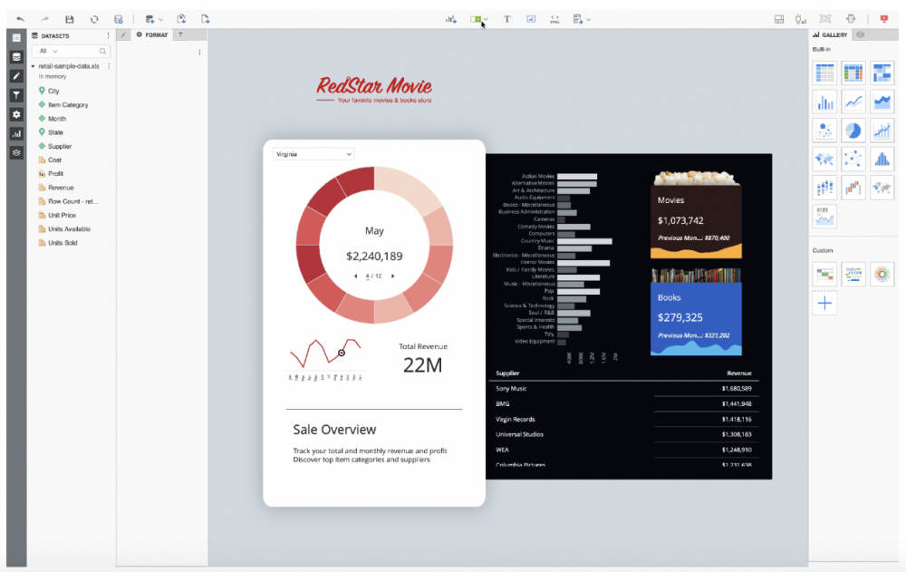This screenshot has width=906, height=572.
Task: Choose the blue Map visualization in Gallery
Action: pyautogui.click(x=824, y=159)
